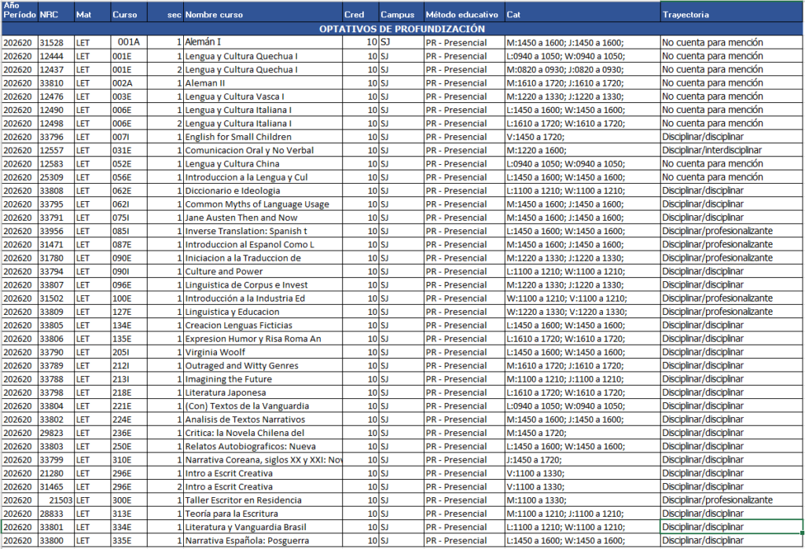Select the Alemán I course cell

[263, 42]
